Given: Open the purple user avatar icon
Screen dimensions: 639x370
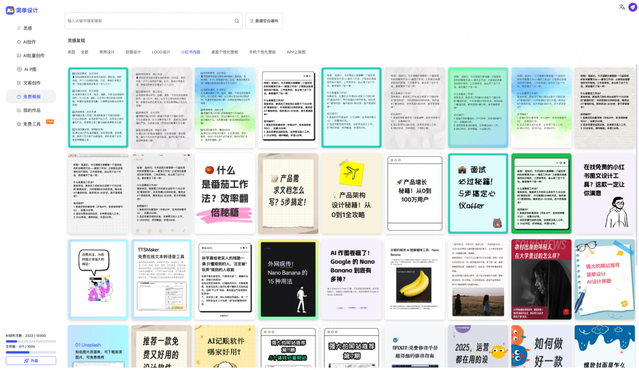Looking at the screenshot, I should coord(633,7).
